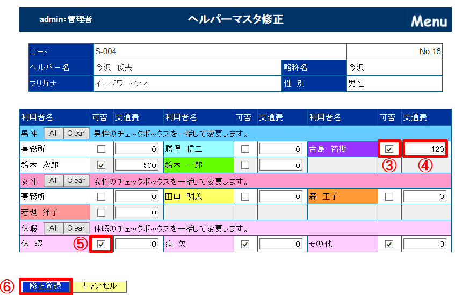
Task: Click 交通費 field for 古島 祐樹
Action: [x=425, y=149]
